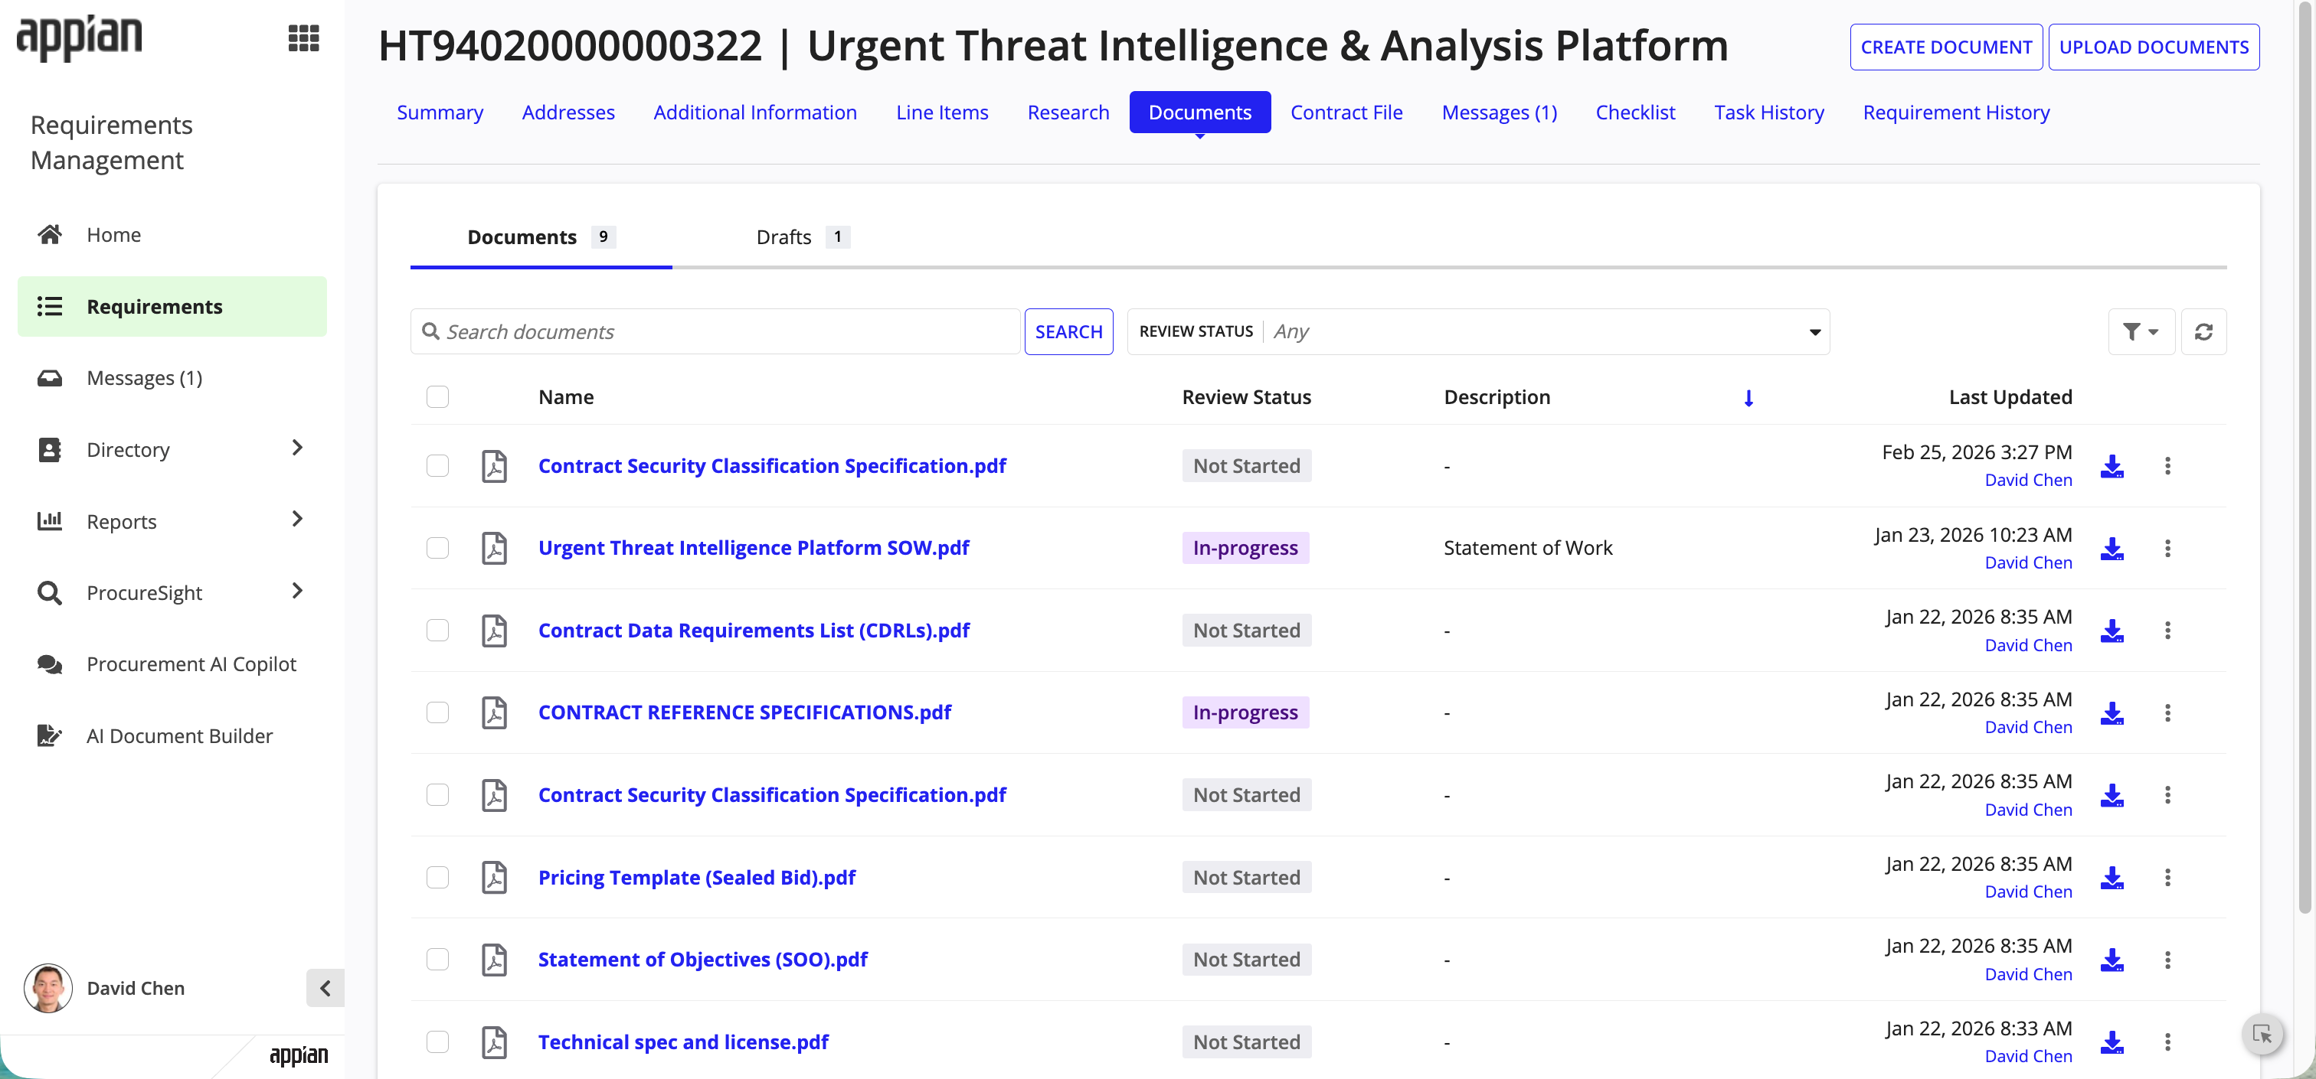The image size is (2316, 1079).
Task: Open the apps grid menu icon
Action: [x=303, y=38]
